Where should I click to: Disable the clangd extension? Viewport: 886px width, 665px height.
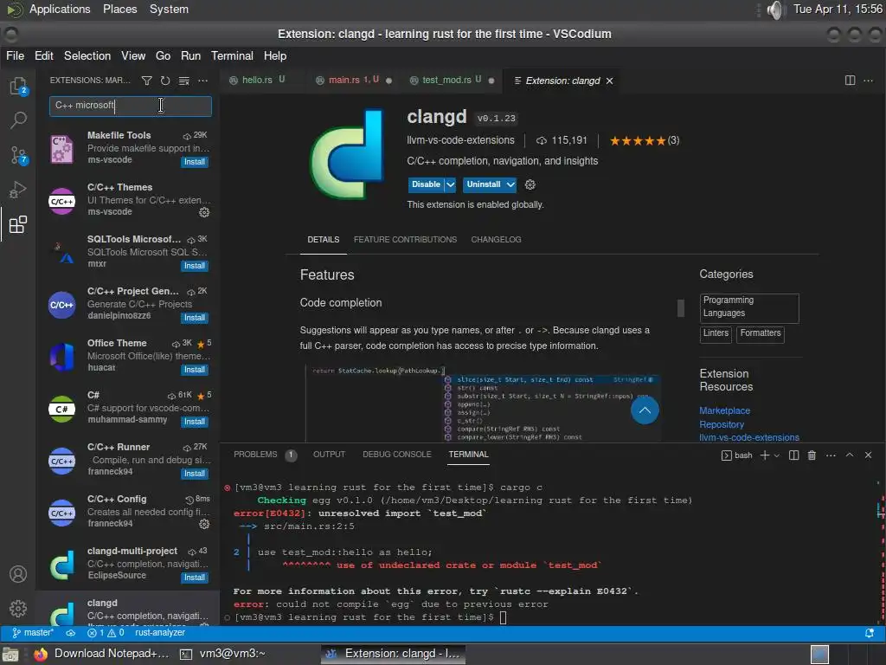pos(426,184)
